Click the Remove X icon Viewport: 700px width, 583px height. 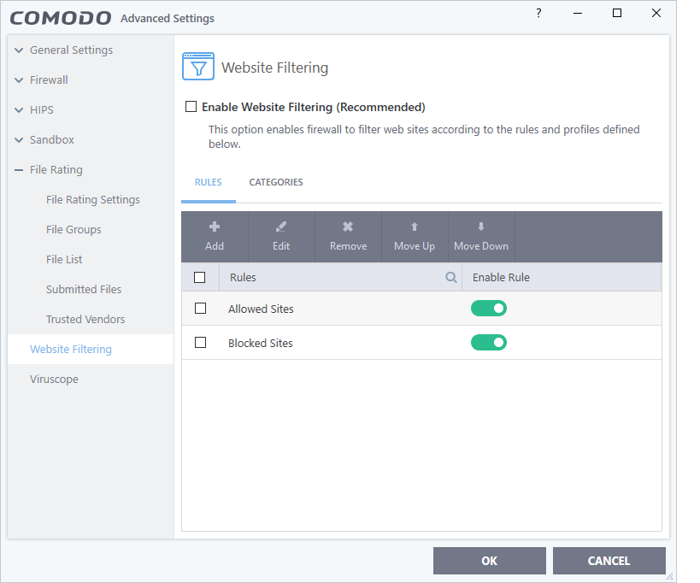tap(348, 227)
